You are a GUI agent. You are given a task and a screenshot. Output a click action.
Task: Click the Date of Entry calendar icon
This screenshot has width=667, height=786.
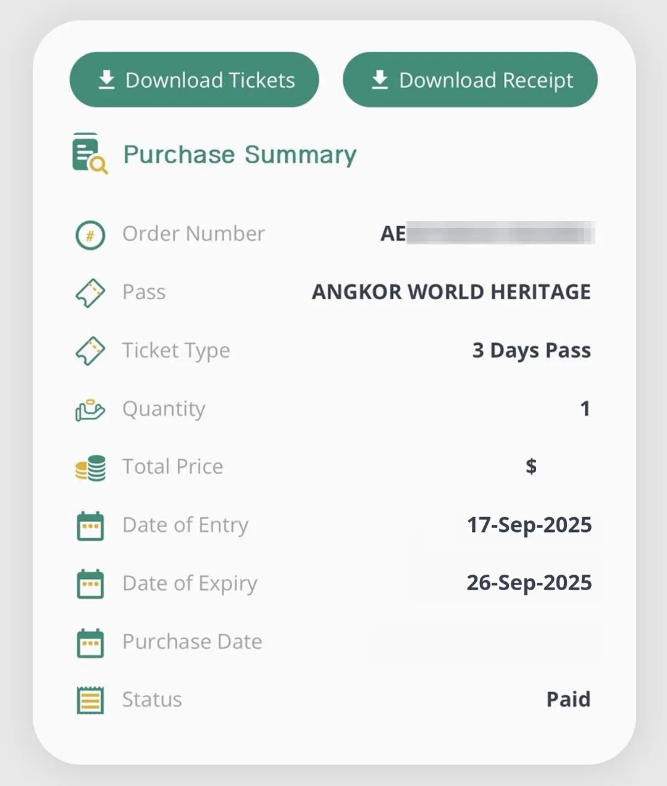[90, 526]
